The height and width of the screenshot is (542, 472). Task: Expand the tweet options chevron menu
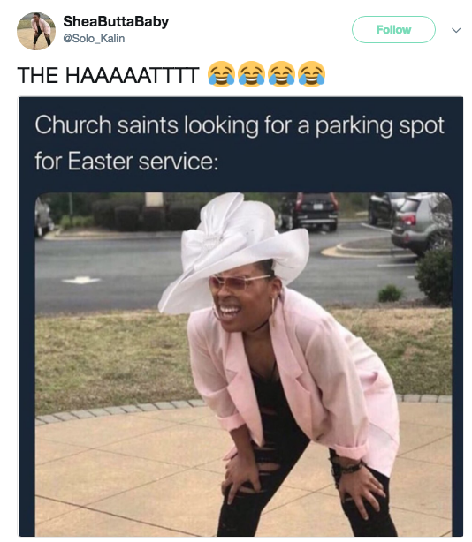point(456,30)
